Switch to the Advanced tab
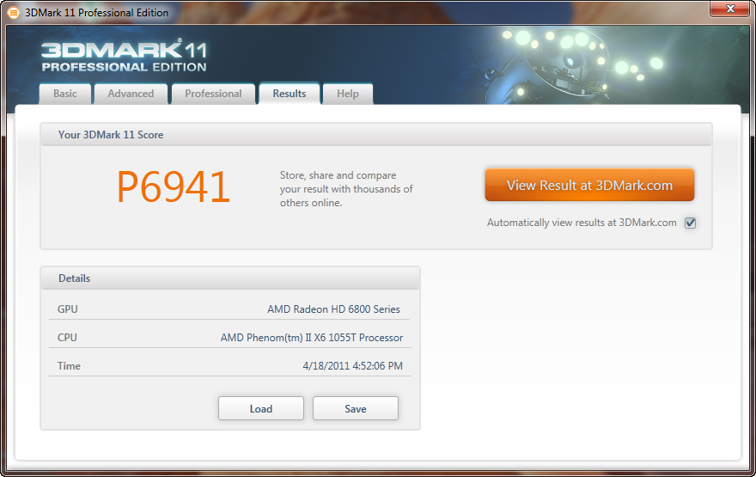 click(x=131, y=94)
